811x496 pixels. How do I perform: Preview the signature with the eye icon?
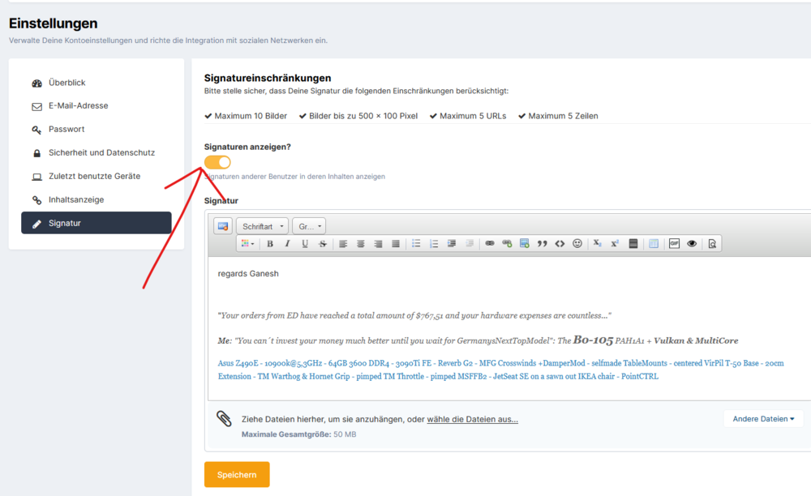(693, 243)
